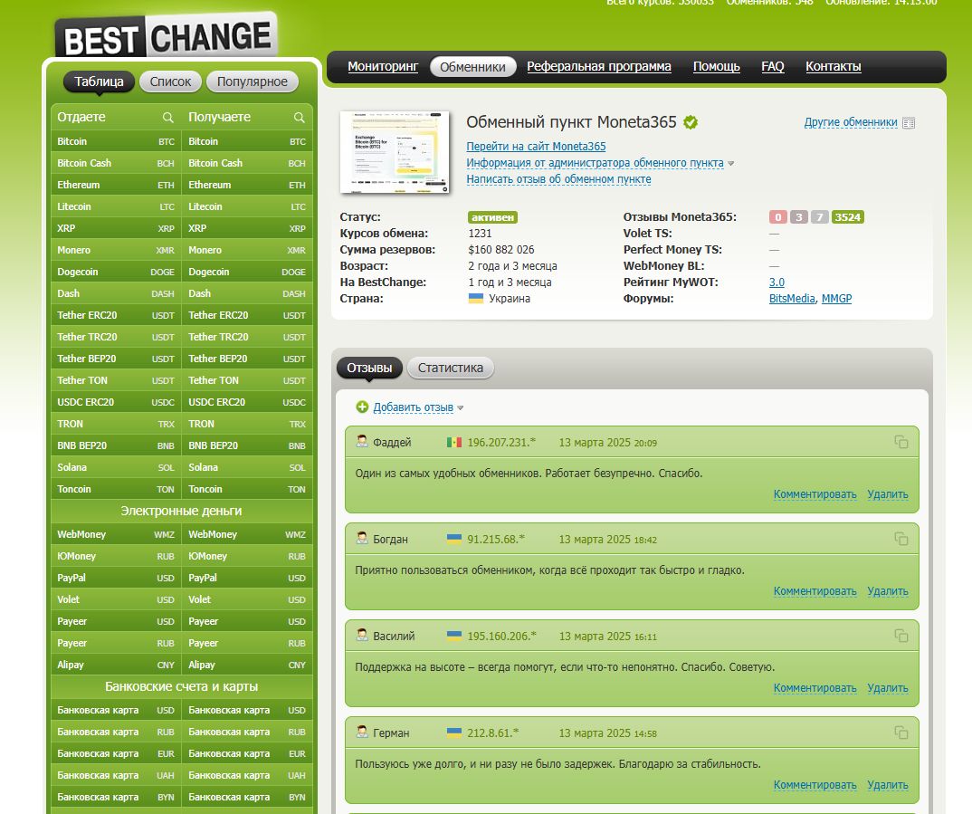
Task: Select PayPal USD in the Отдаете column
Action: click(116, 577)
